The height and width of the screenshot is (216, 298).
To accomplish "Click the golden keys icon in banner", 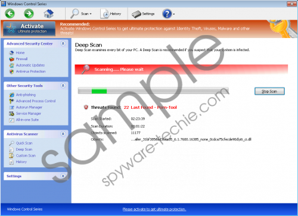I will click(x=282, y=29).
